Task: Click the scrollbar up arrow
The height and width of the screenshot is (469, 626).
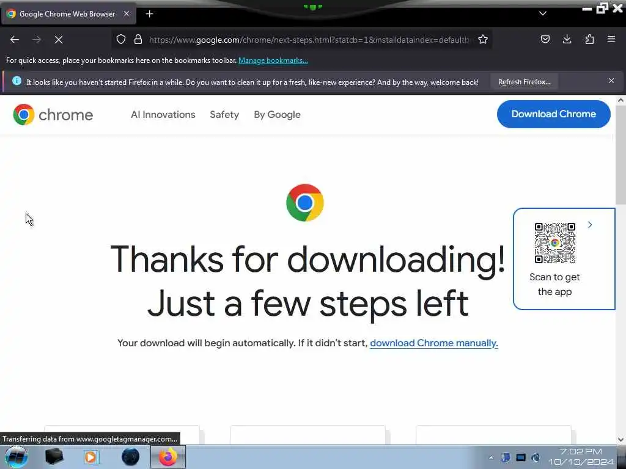Action: point(620,101)
